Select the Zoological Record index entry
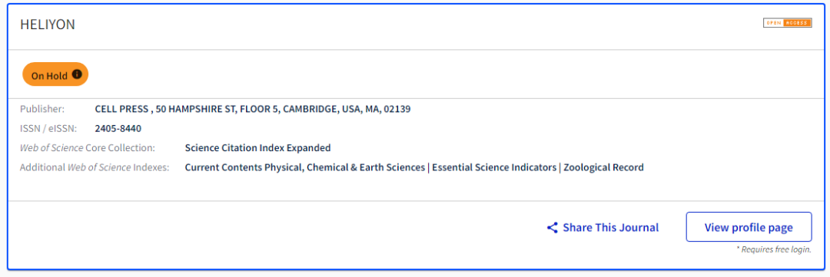 (x=603, y=167)
